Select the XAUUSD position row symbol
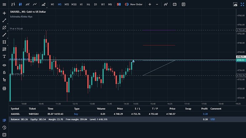This screenshot has height=138, width=246. click(x=15, y=114)
